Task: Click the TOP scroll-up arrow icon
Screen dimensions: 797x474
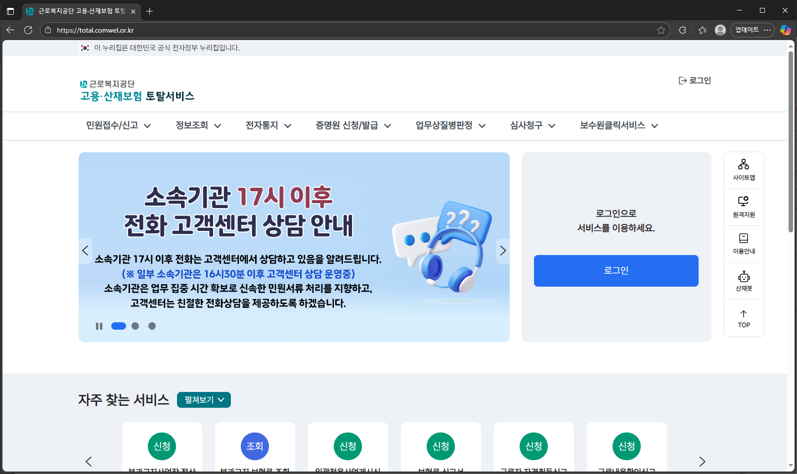Action: click(x=744, y=318)
